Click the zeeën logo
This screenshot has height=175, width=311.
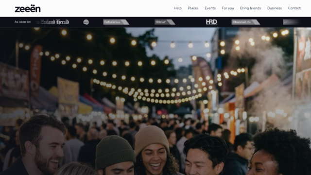28,9
